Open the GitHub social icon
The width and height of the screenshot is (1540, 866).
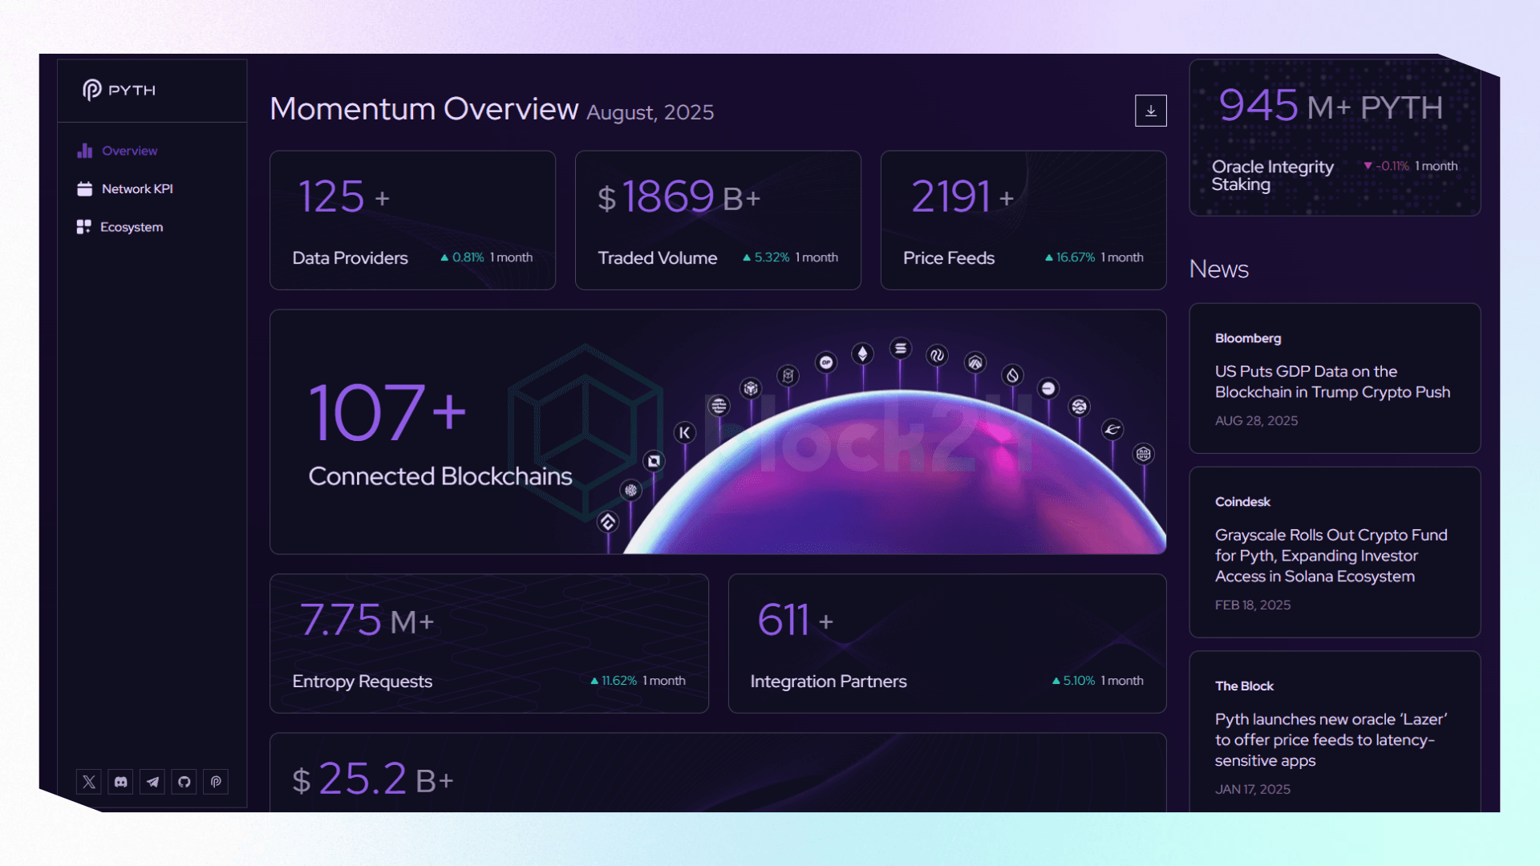pyautogui.click(x=184, y=782)
